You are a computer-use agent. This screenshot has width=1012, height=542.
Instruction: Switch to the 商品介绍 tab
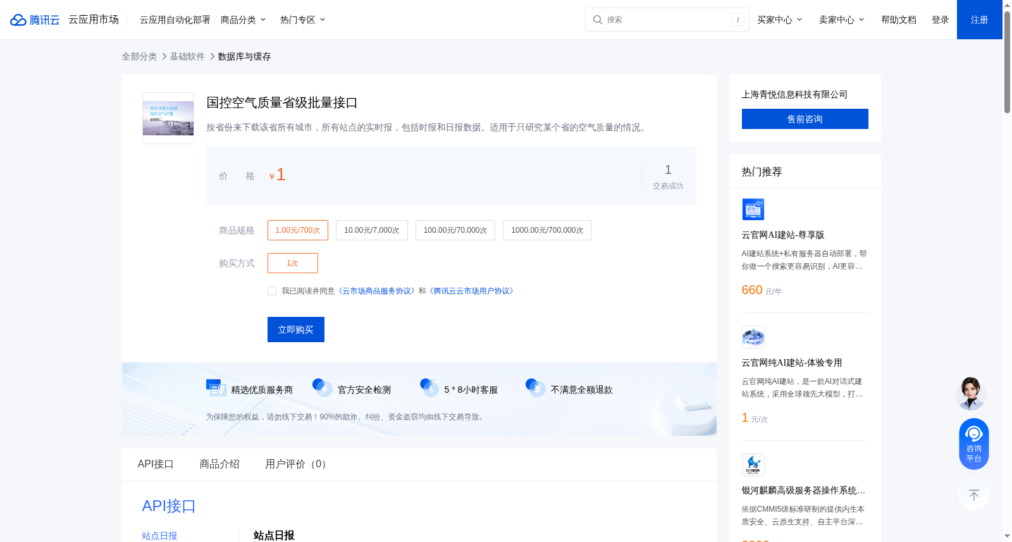click(x=219, y=464)
